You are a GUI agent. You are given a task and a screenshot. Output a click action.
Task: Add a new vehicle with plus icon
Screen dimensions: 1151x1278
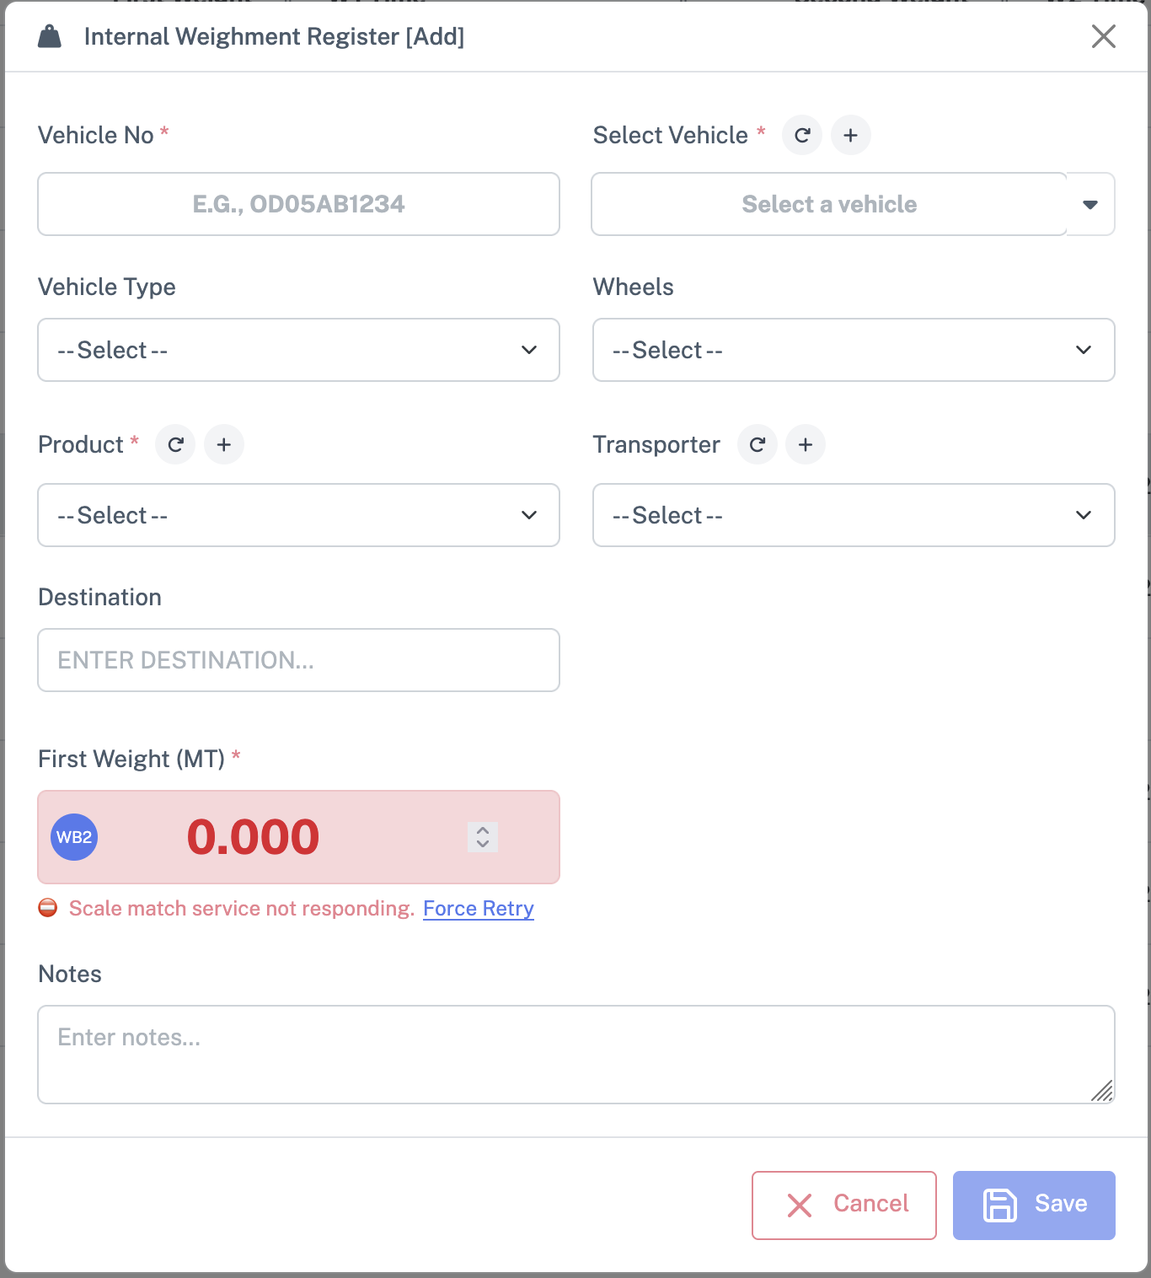click(851, 135)
